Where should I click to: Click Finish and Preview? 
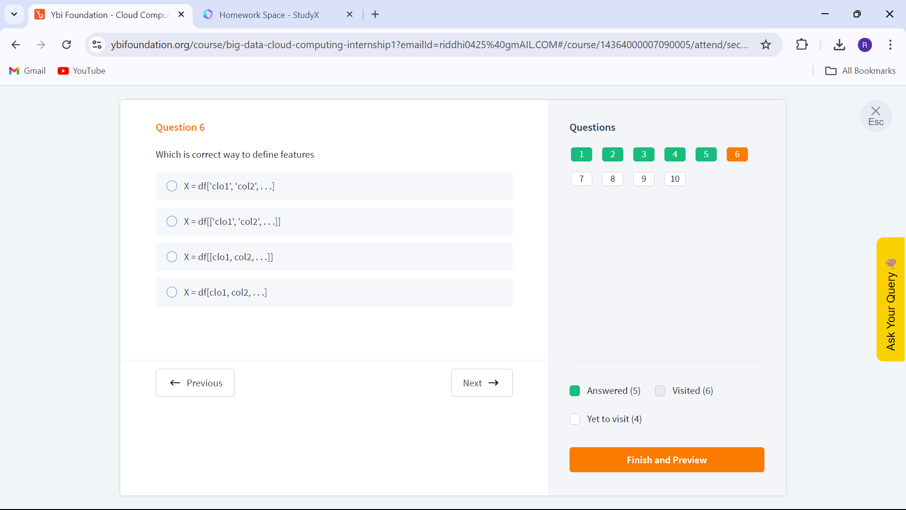[x=667, y=459]
